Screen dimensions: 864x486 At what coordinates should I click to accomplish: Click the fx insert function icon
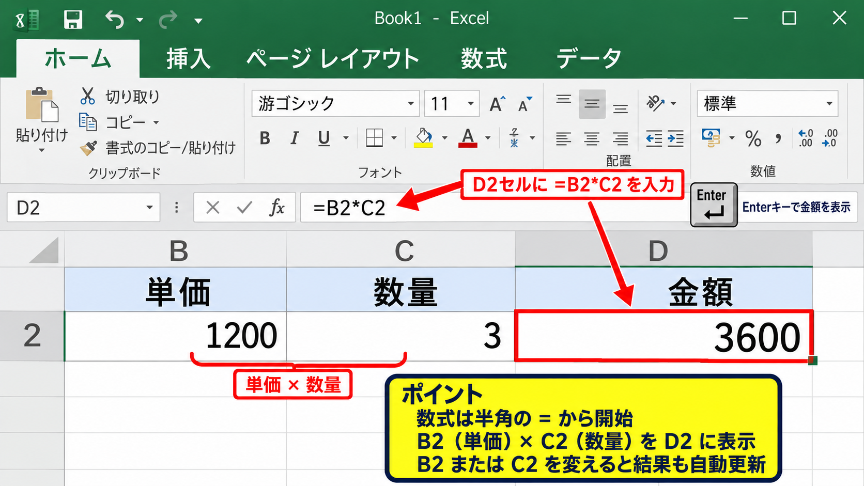pos(277,208)
